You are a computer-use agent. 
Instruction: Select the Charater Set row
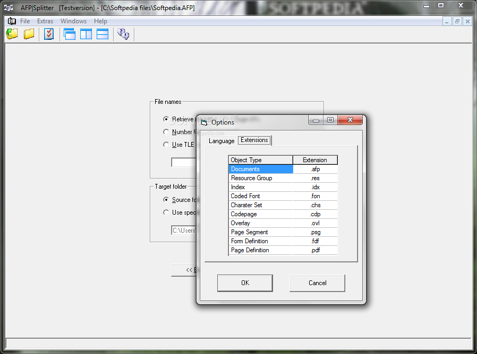[x=261, y=205]
